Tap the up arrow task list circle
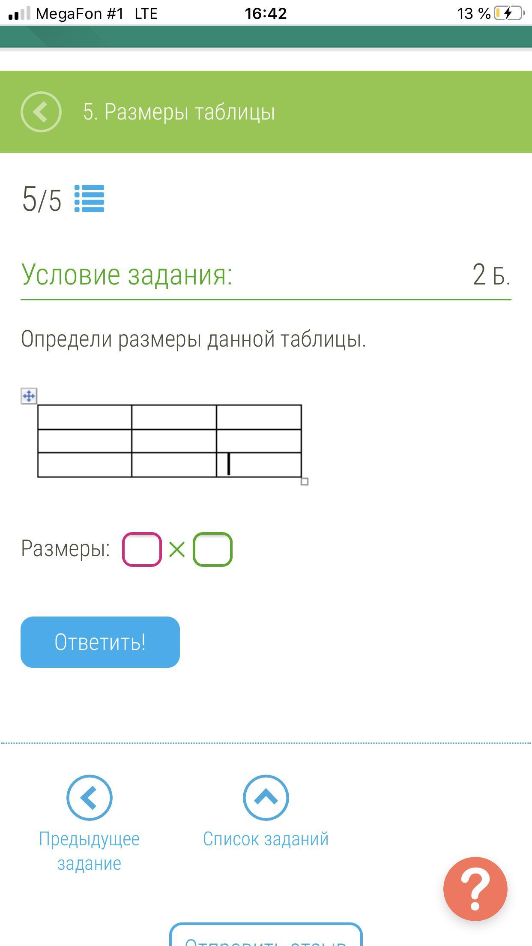Screen dimensions: 532x946 tap(266, 798)
